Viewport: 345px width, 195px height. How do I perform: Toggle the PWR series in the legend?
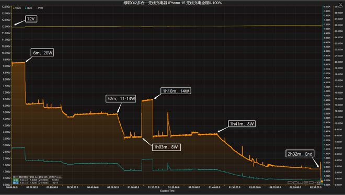(x=40, y=8)
